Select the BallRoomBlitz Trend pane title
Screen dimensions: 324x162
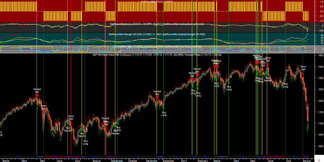[157, 2]
